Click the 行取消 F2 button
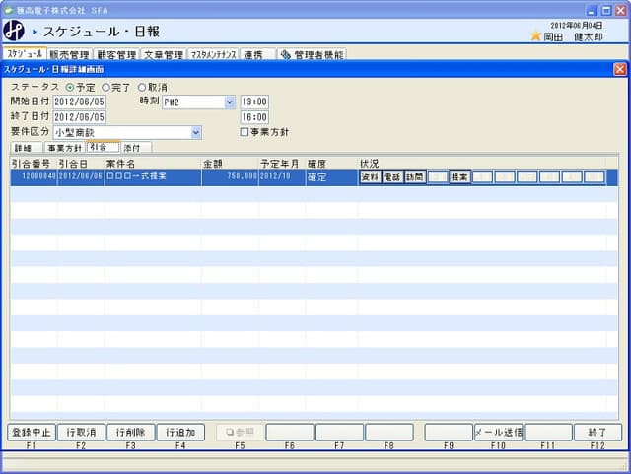 click(81, 433)
